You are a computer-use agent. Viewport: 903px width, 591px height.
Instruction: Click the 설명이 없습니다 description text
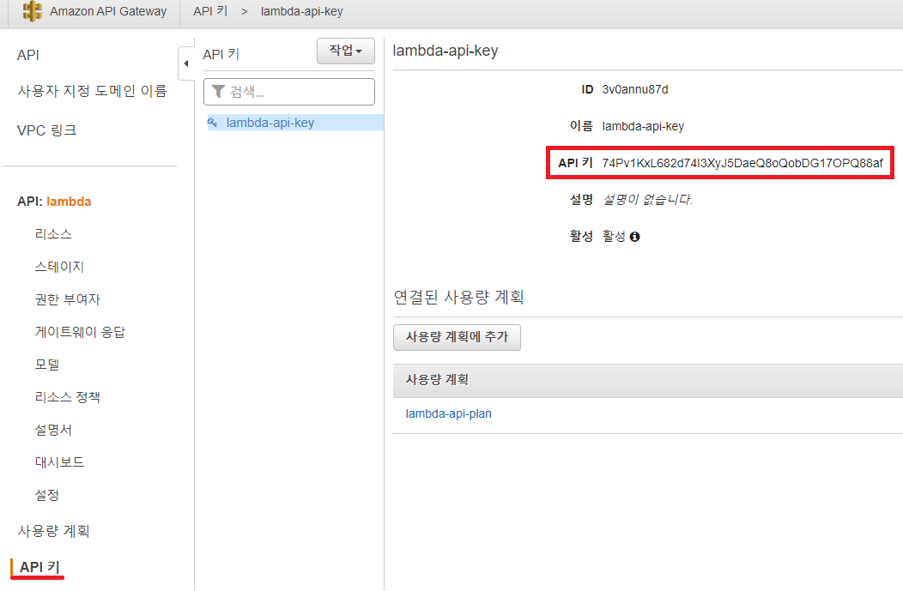point(647,200)
